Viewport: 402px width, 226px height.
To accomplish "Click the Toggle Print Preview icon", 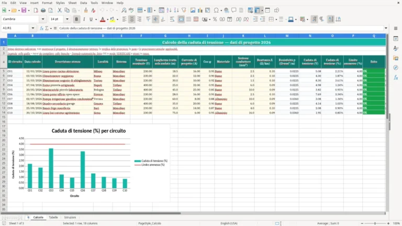I will tap(51, 10).
